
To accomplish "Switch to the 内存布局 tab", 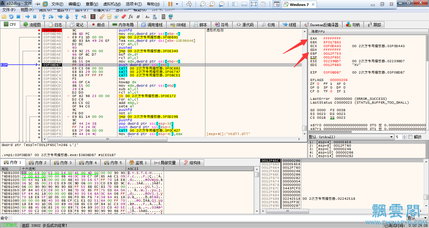I will [123, 24].
